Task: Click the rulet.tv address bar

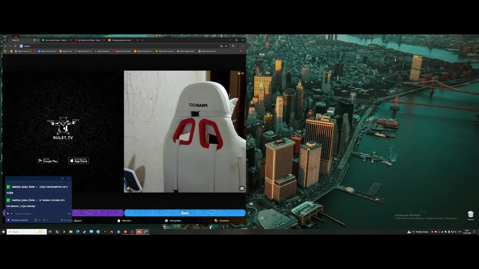Action: (x=120, y=46)
